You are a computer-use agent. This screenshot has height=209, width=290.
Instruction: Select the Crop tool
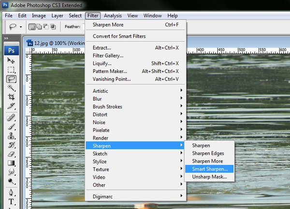(11, 97)
